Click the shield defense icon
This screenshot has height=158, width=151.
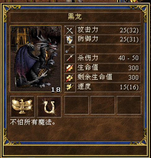pos(69,40)
